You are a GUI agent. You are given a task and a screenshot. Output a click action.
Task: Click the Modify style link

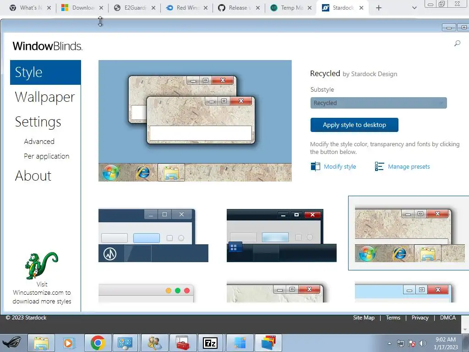click(x=340, y=167)
